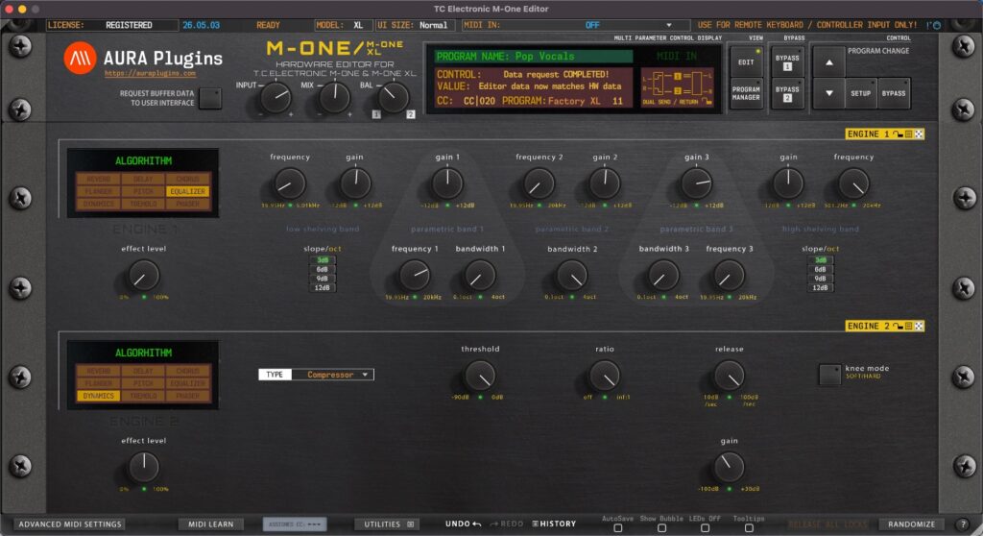Open the Program Manager
This screenshot has height=536, width=983.
[746, 93]
